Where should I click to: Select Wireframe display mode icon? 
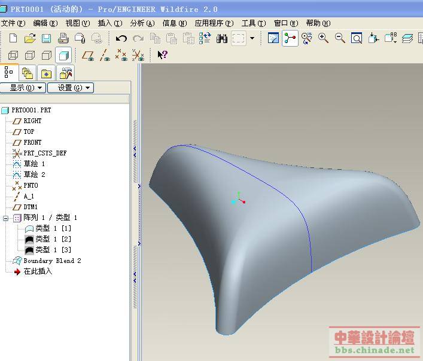13,56
